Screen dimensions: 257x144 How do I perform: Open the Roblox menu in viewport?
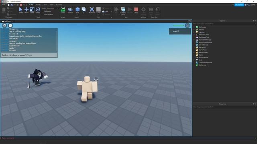[4, 25]
